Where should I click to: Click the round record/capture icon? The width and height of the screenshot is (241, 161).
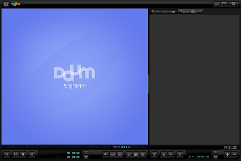(x=120, y=154)
